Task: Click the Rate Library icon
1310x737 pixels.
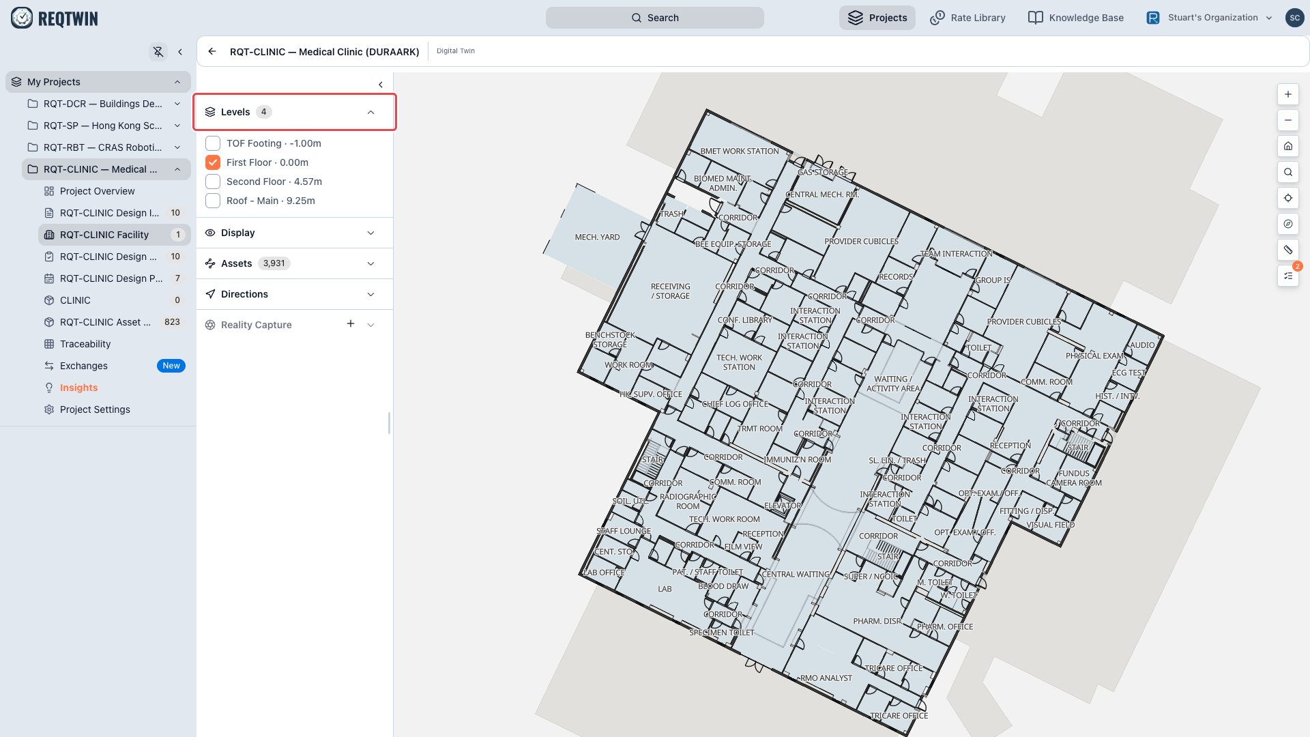Action: [937, 18]
